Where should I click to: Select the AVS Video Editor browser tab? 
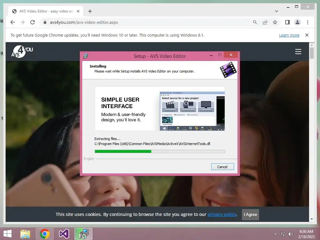click(x=46, y=11)
